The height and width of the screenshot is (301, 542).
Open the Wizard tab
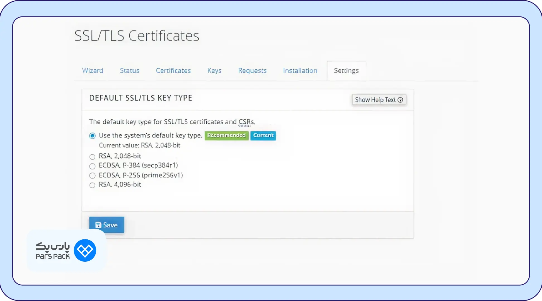coord(93,71)
